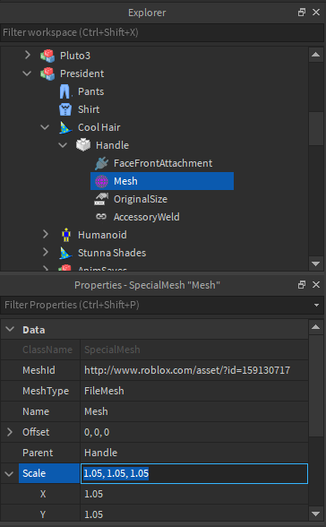Collapse the President tree node
326x527 pixels.
click(27, 73)
